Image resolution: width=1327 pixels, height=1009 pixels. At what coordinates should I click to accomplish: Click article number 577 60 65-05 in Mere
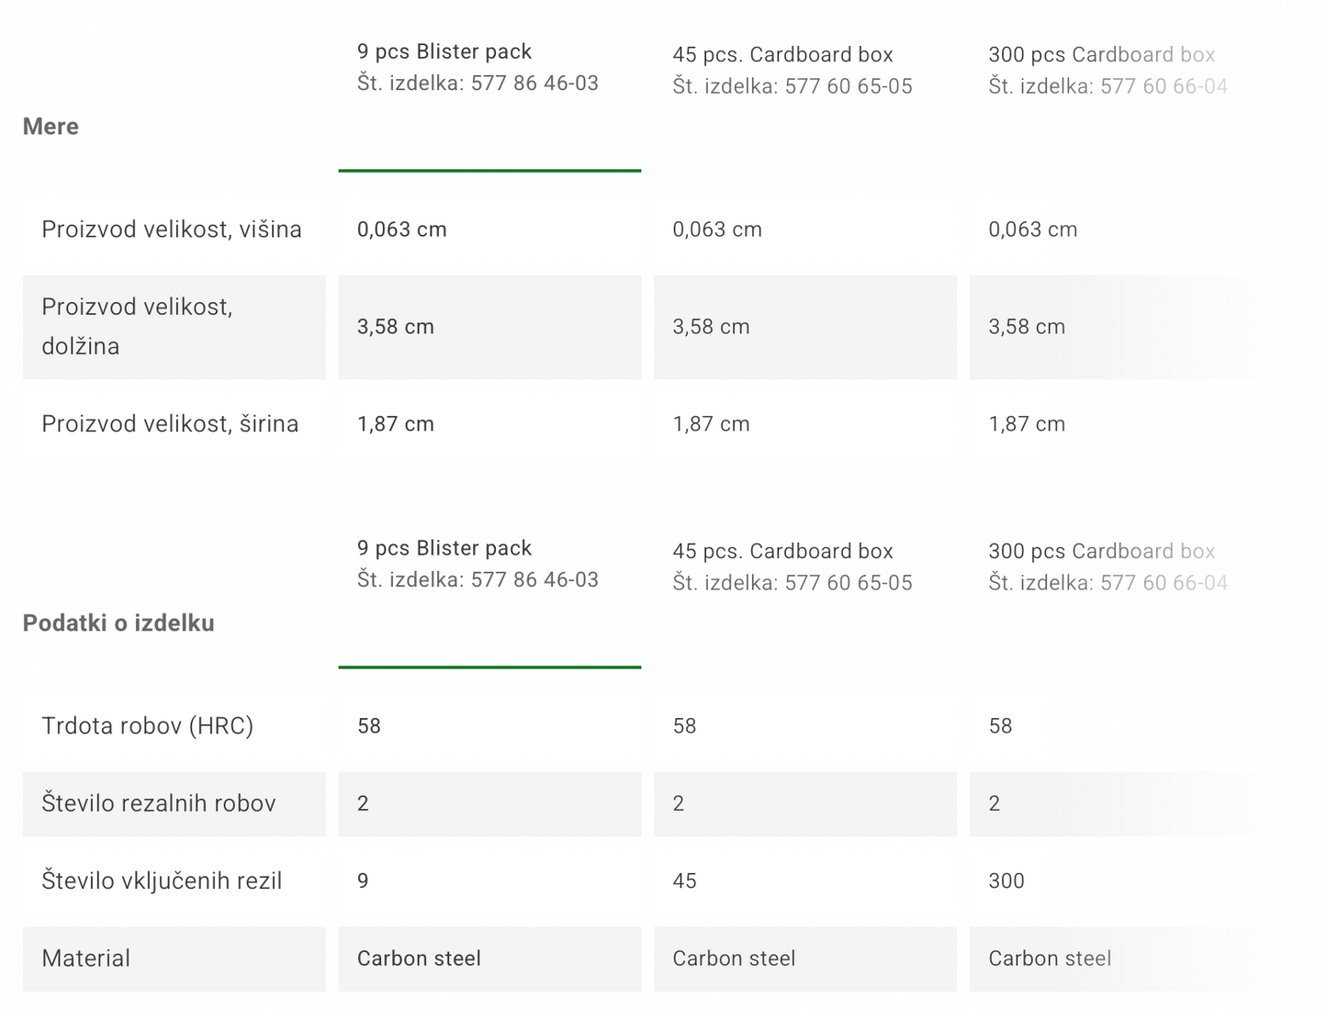click(849, 86)
